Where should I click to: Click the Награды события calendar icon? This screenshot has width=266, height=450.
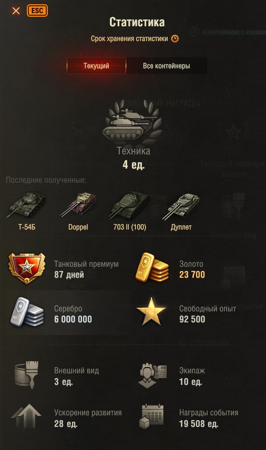(152, 416)
